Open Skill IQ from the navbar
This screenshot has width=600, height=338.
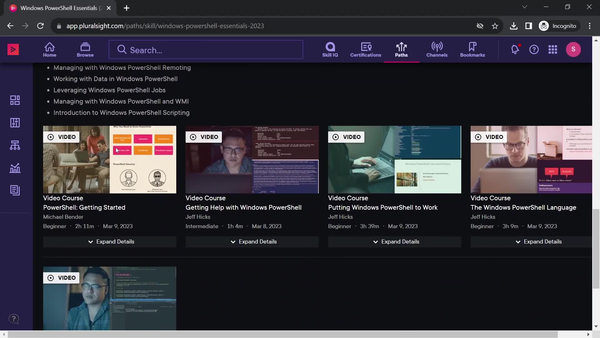(x=330, y=50)
